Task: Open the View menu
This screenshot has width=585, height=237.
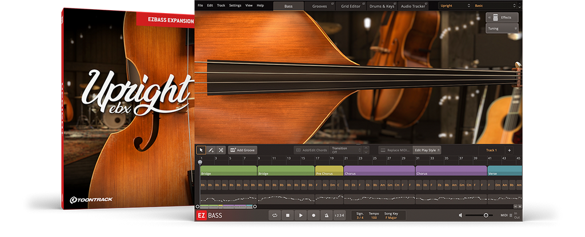Action: click(x=249, y=6)
